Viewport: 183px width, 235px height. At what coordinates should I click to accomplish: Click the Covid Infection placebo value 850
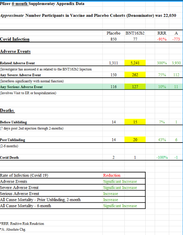(114, 39)
